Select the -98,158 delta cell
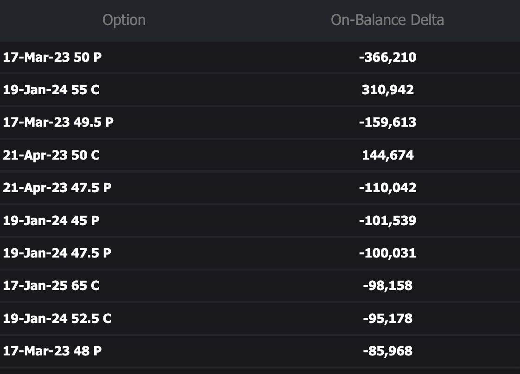 387,285
